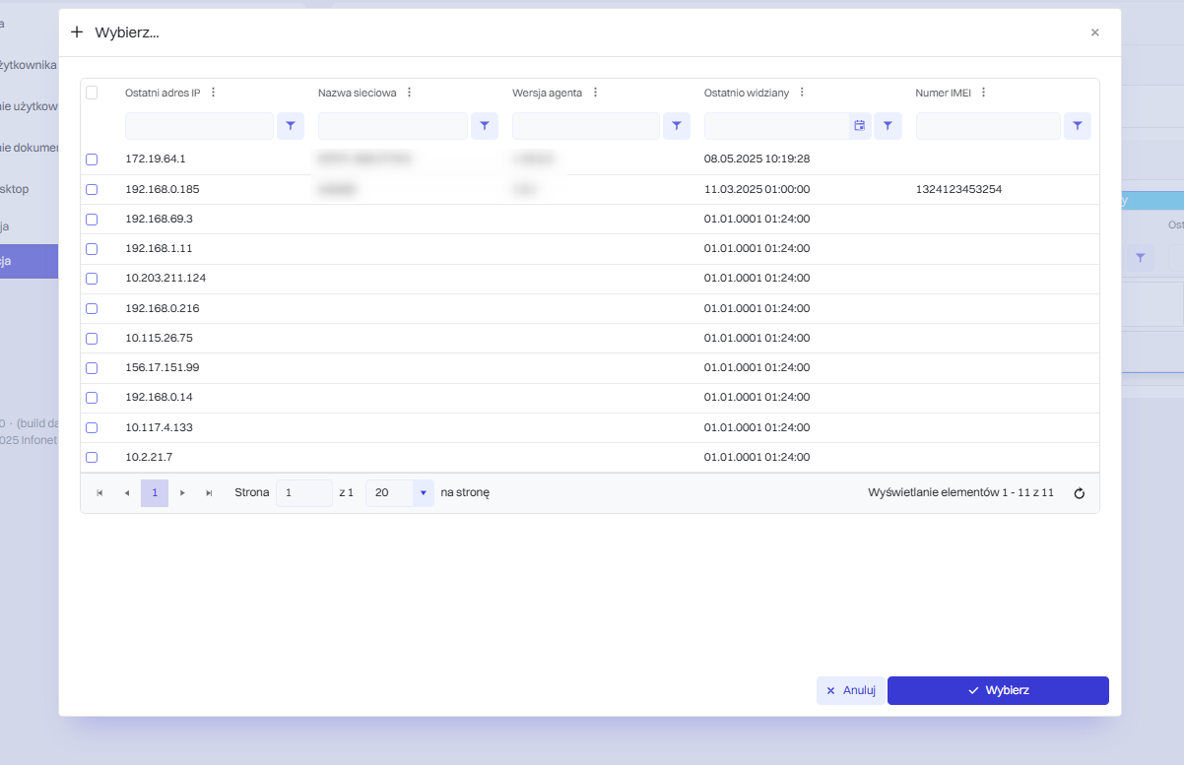
Task: Open calendar picker in Ostatnio widziany filter
Action: (x=860, y=126)
